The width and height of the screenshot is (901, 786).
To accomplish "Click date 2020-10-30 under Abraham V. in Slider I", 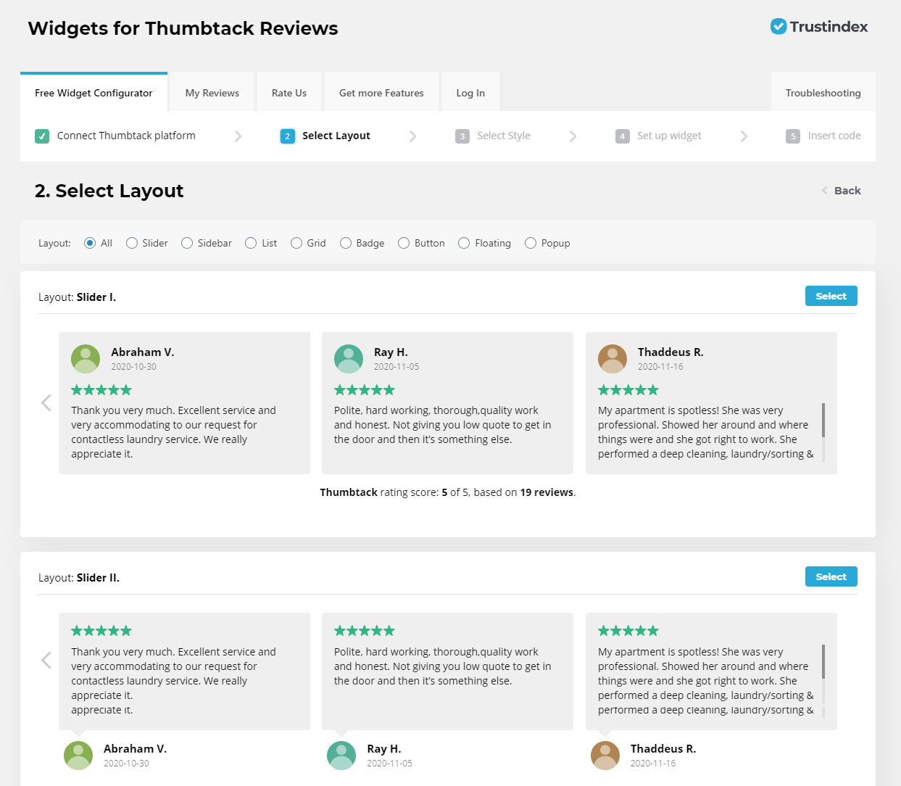I will (133, 367).
